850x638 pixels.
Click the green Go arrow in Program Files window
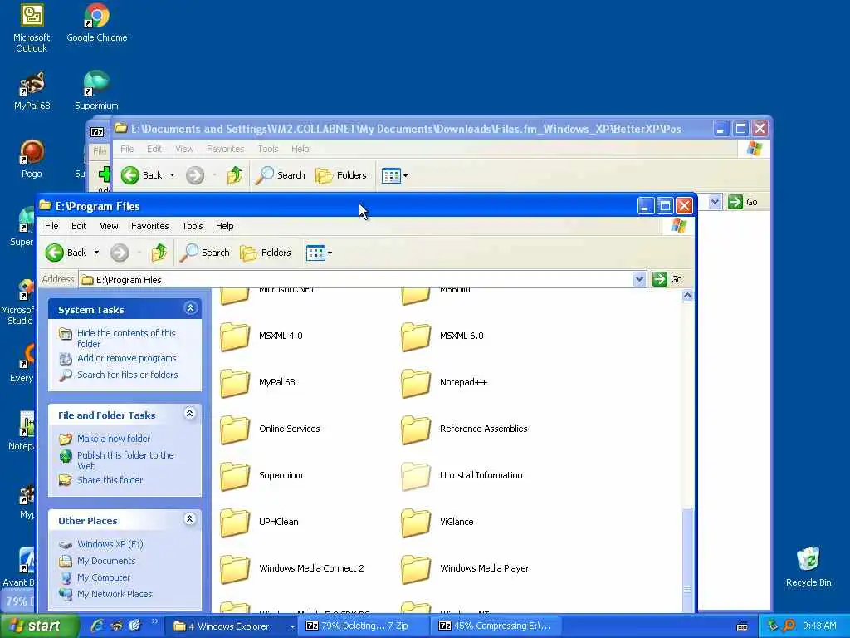[660, 279]
